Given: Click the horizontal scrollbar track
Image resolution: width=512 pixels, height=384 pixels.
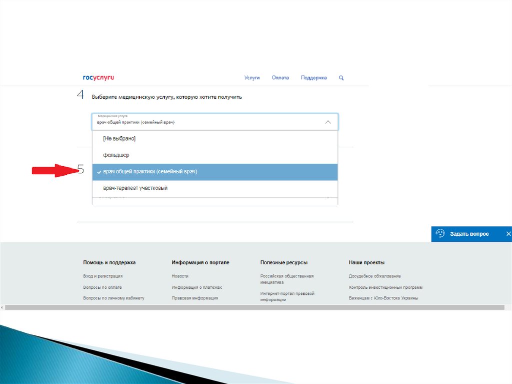Looking at the screenshot, I should coord(254,307).
